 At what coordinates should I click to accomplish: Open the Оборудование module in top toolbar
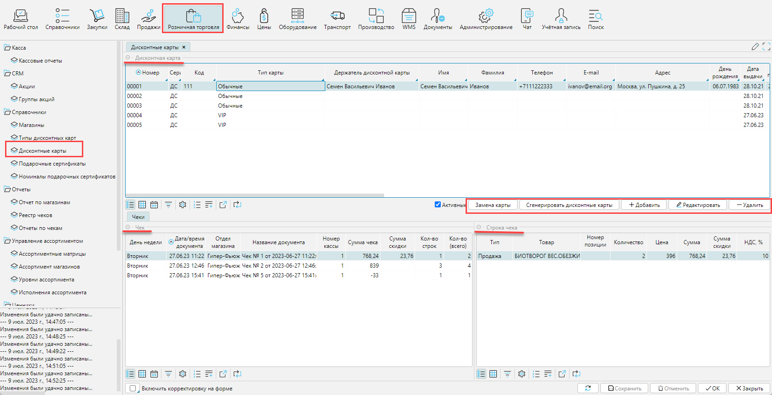[x=297, y=19]
